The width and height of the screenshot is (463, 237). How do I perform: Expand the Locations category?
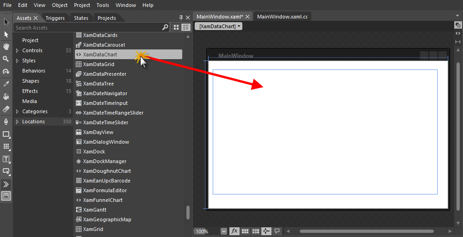(18, 122)
